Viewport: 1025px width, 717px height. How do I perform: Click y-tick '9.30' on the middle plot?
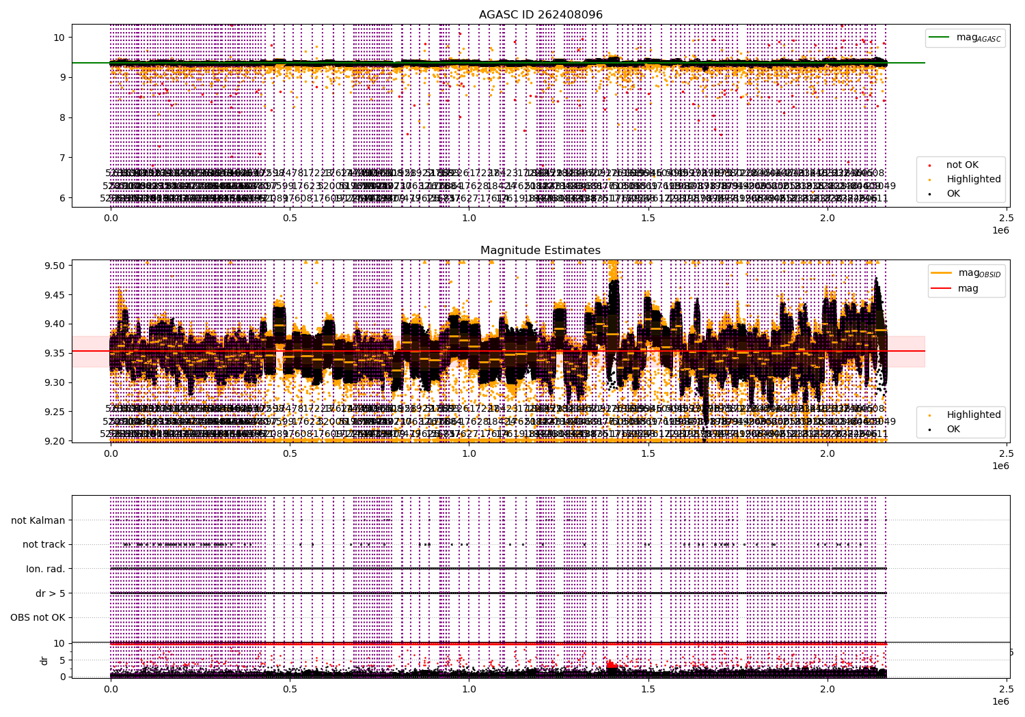tap(55, 383)
